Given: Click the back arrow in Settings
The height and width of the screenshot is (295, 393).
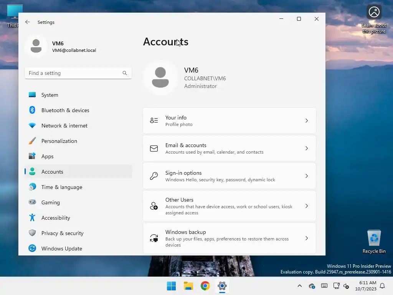Looking at the screenshot, I should click(28, 22).
